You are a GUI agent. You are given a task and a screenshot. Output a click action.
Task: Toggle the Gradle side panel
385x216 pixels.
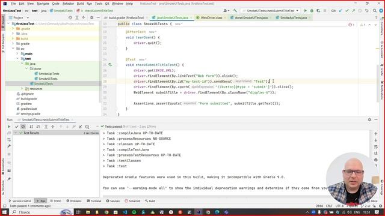[x=382, y=70]
